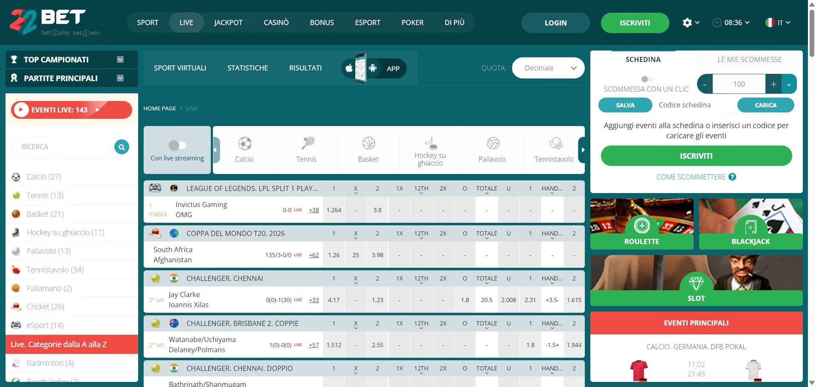
Task: Launch Slot games panel icon
Action: (696, 282)
